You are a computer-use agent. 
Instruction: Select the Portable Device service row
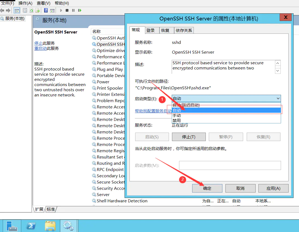pyautogui.click(x=108, y=76)
